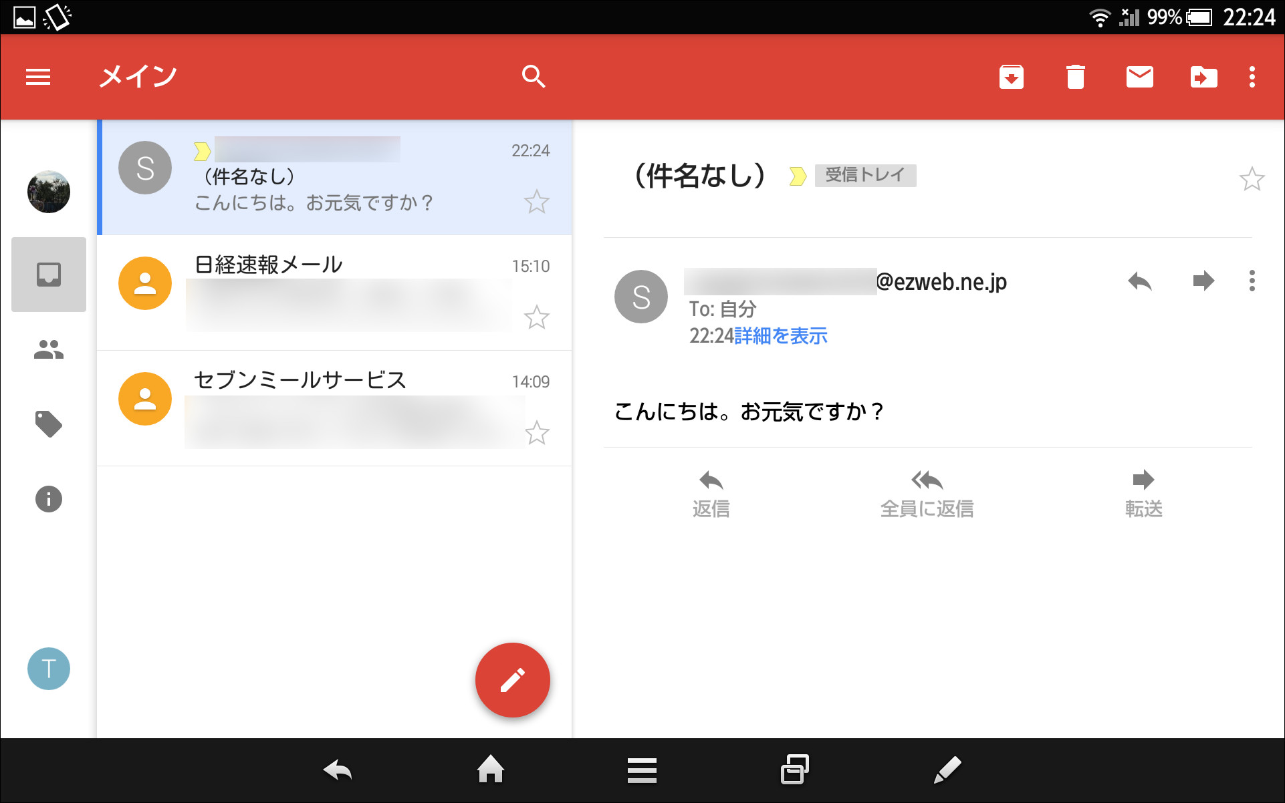Open the navigation drawer with the hamburger menu
Viewport: 1285px width, 803px height.
pos(38,76)
